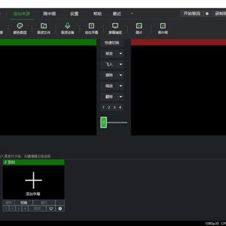Toggle overlay 3 in transition panel
Viewport: 226px width, 226px height.
tap(114, 107)
